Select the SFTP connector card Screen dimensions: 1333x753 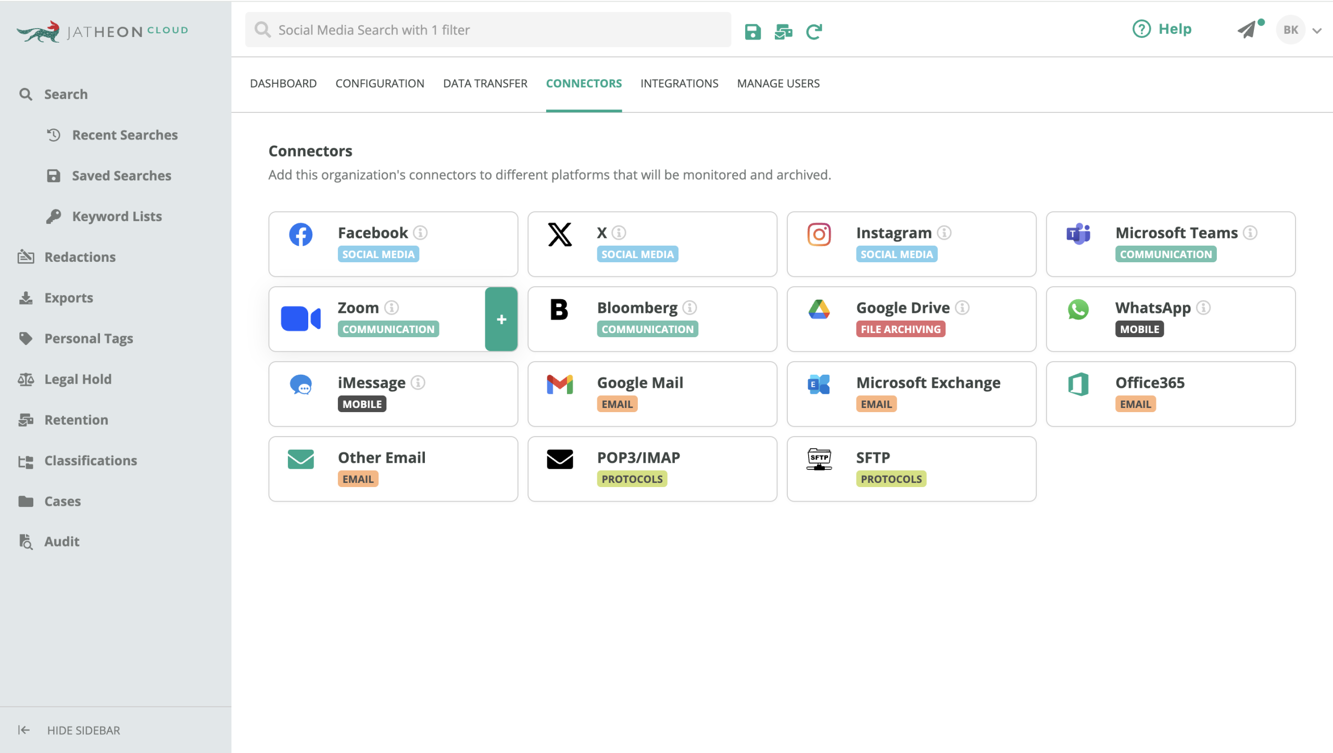tap(911, 469)
